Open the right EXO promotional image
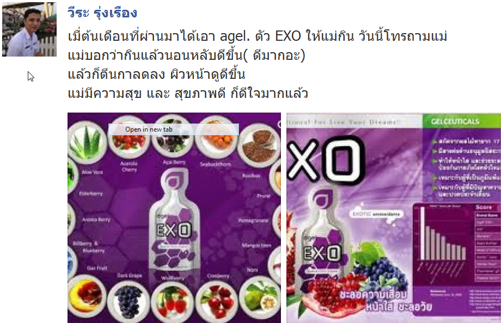The height and width of the screenshot is (323, 502). point(394,218)
